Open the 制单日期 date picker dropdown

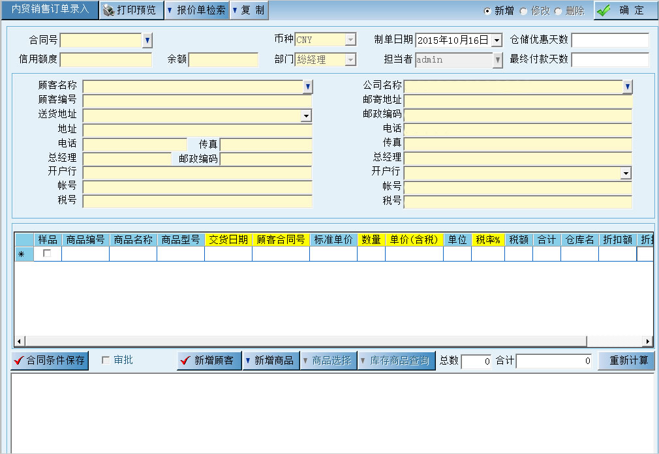tap(497, 40)
